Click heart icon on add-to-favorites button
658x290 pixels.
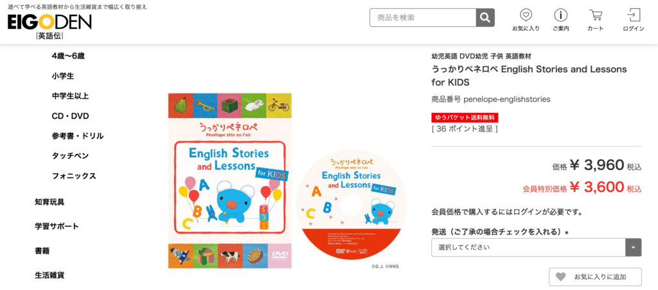[561, 277]
